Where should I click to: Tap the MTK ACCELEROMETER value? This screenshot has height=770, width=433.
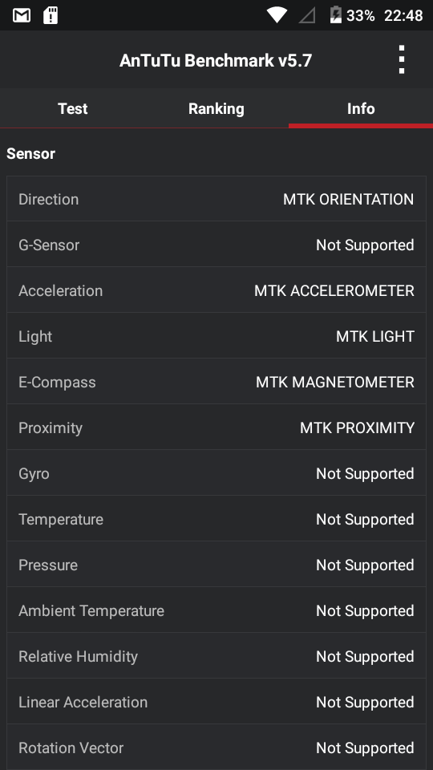point(334,290)
